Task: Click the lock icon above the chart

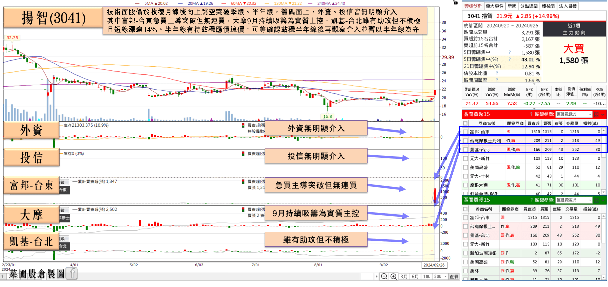Action: click(x=455, y=2)
